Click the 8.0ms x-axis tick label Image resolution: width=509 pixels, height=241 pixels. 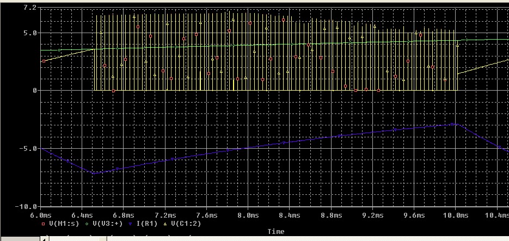point(250,215)
